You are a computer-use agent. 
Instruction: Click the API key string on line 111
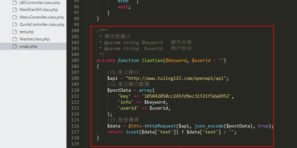188,96
